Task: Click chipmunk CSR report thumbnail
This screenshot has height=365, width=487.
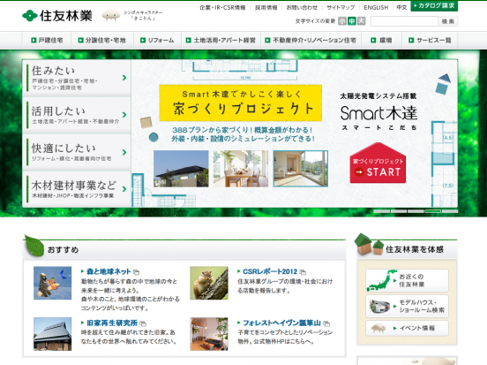Action: tap(209, 283)
